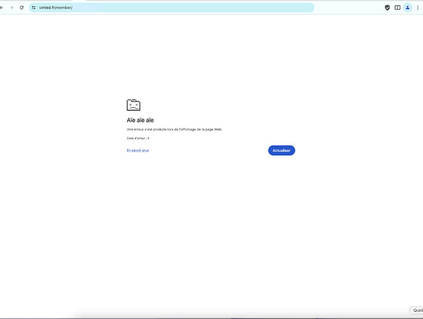Open the split view panel icon

397,8
